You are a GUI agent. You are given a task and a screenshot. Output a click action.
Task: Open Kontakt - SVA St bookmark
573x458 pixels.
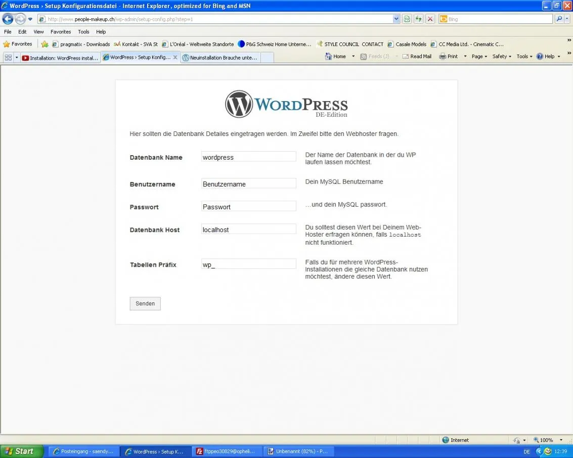136,44
